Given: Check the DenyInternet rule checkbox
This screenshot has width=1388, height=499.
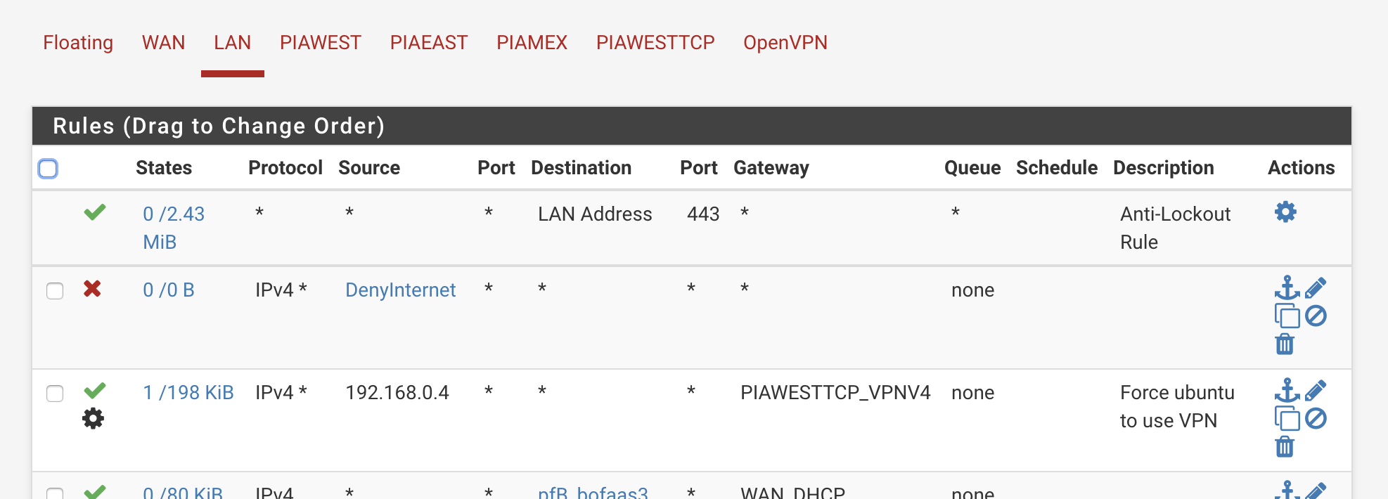Looking at the screenshot, I should [55, 291].
